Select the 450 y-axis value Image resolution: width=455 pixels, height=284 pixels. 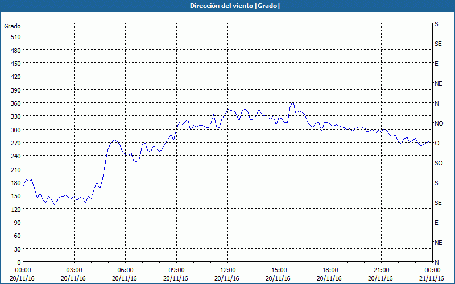16,64
